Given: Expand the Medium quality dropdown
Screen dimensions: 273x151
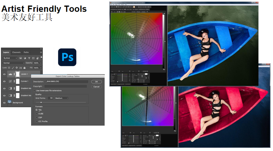Looking at the screenshot, I should 62,98.
